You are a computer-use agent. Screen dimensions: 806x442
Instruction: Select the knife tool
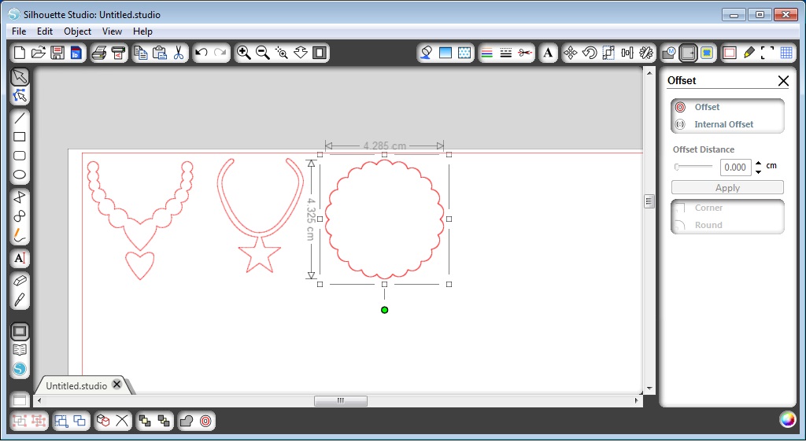tap(20, 300)
